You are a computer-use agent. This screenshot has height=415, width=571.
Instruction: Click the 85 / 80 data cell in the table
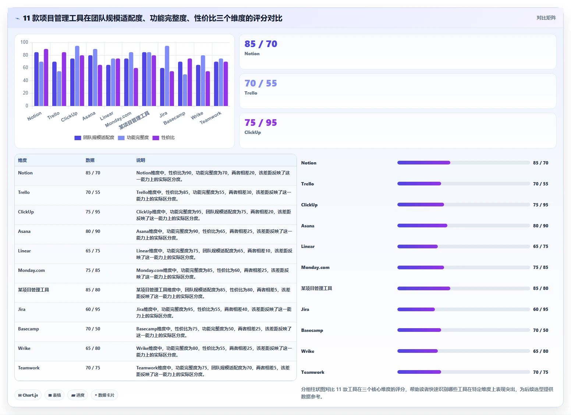[108, 293]
